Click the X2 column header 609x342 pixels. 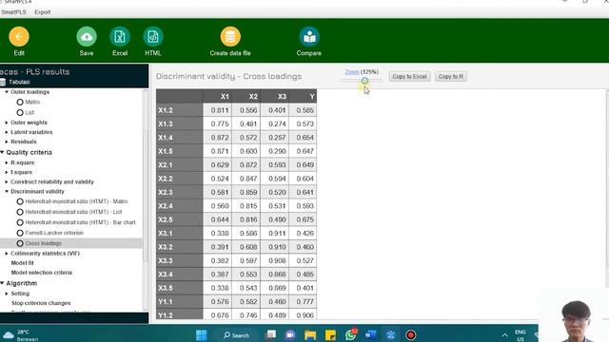point(246,96)
